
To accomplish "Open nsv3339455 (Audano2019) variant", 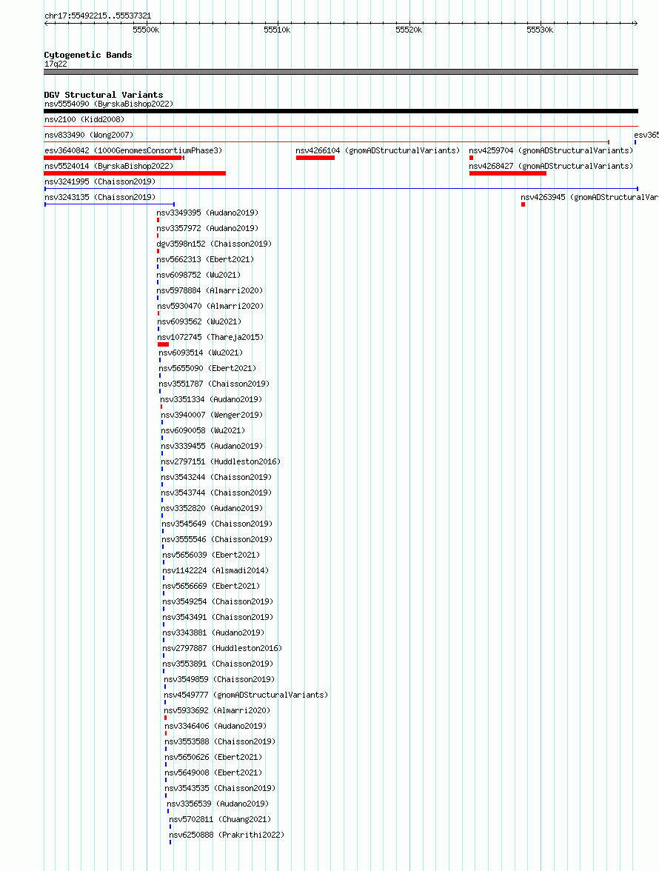I will tap(212, 446).
